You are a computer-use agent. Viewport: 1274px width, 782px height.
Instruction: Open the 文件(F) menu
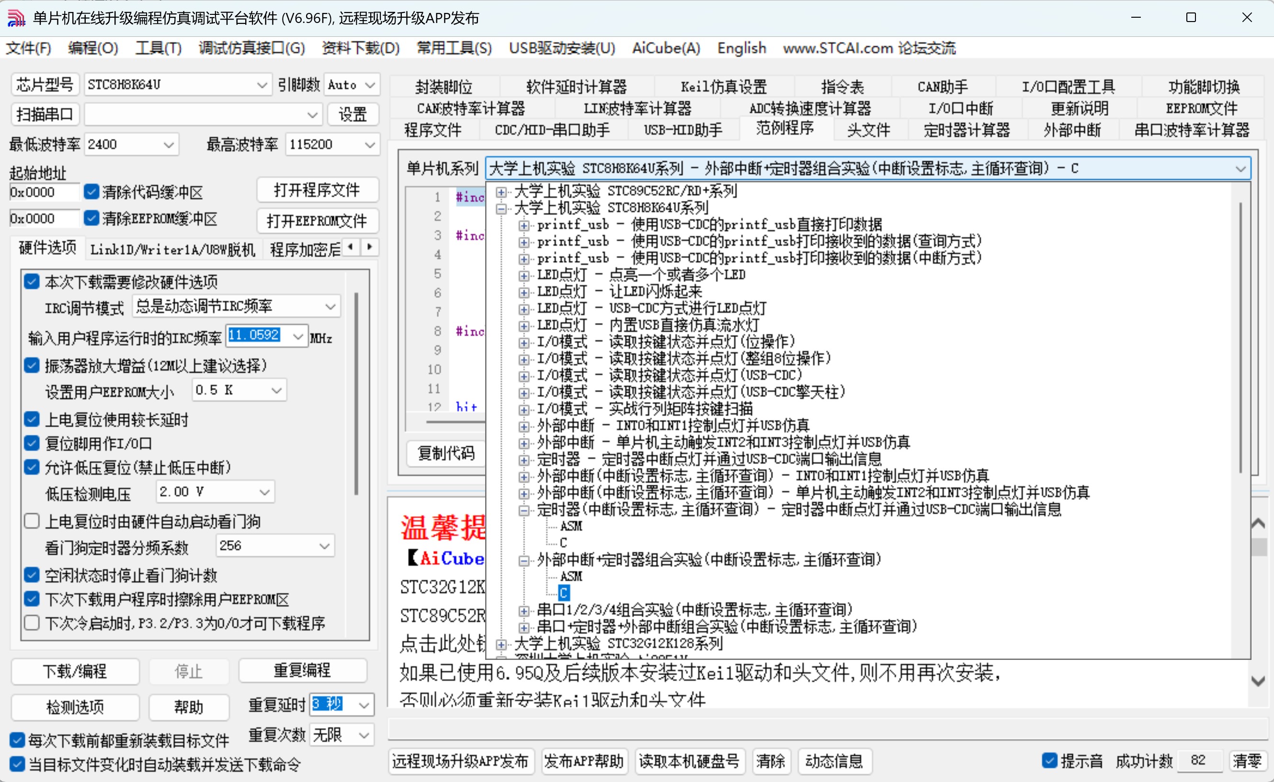coord(28,48)
